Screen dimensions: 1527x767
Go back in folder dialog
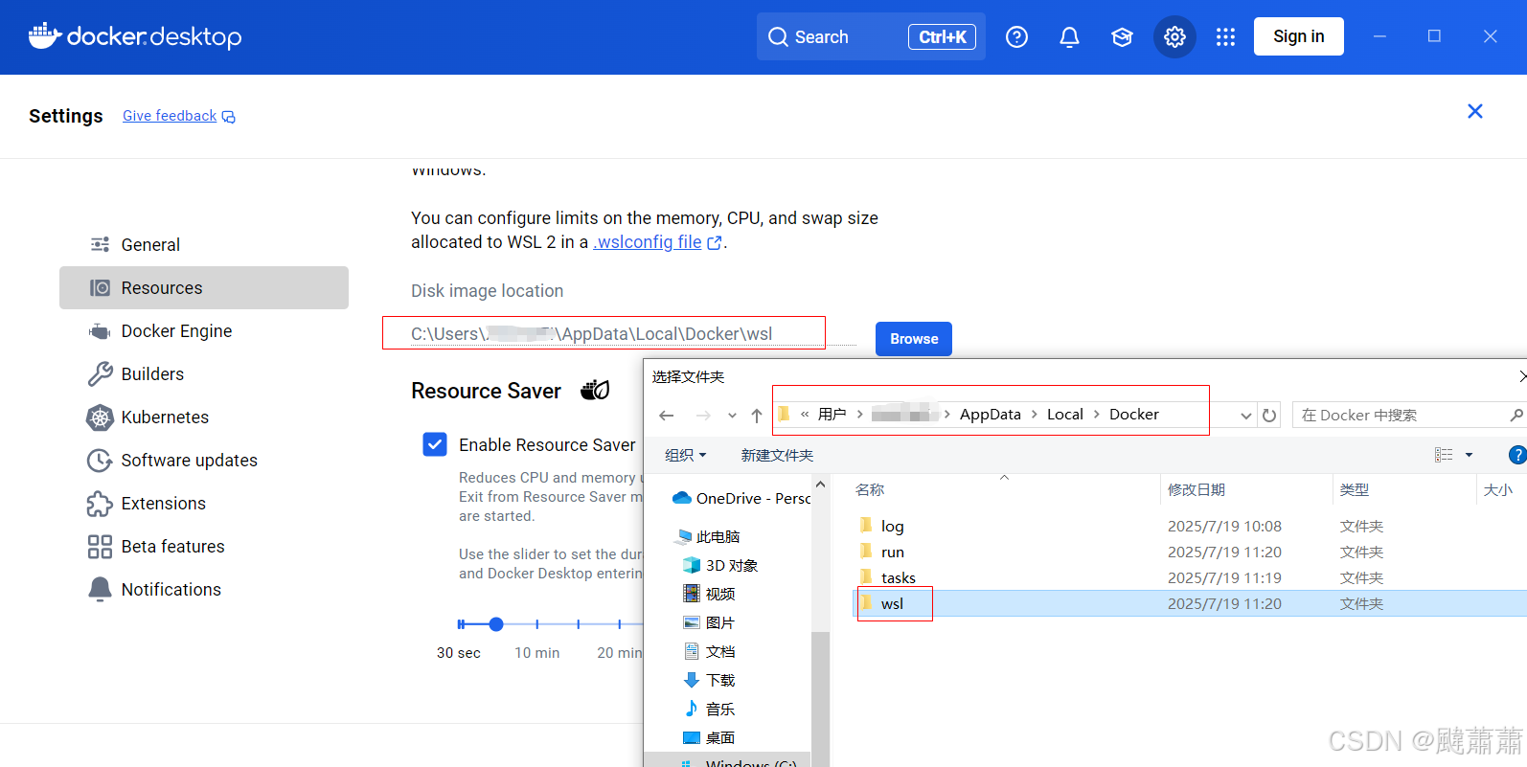pyautogui.click(x=667, y=415)
